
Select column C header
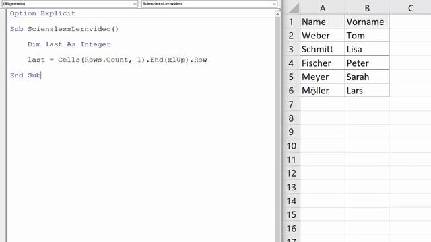point(410,8)
